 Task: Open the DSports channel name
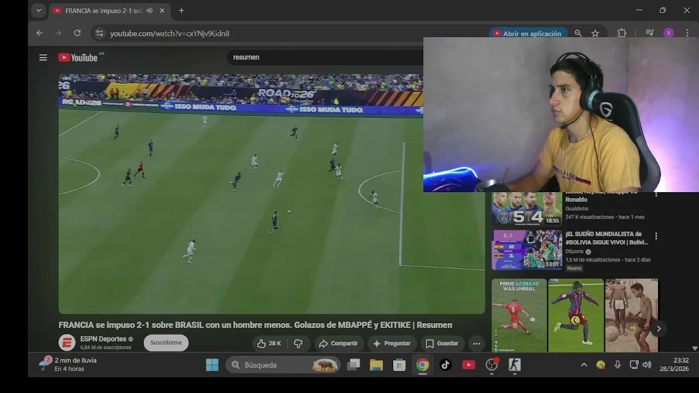pyautogui.click(x=574, y=252)
